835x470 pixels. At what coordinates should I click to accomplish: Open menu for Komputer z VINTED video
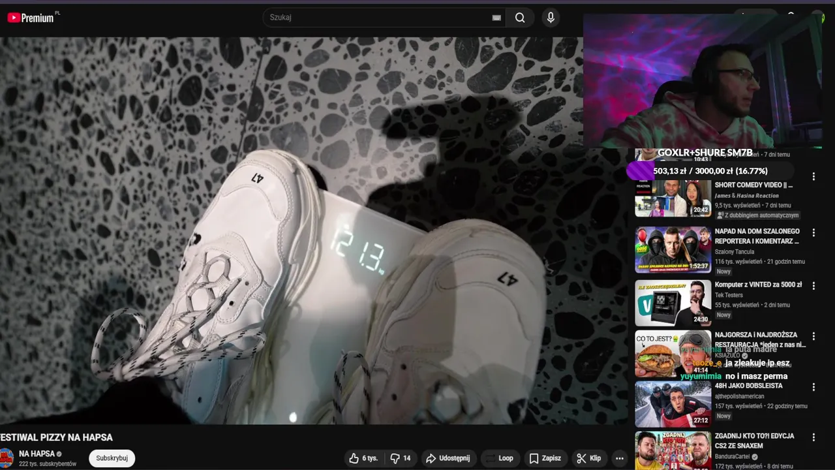[x=813, y=285]
